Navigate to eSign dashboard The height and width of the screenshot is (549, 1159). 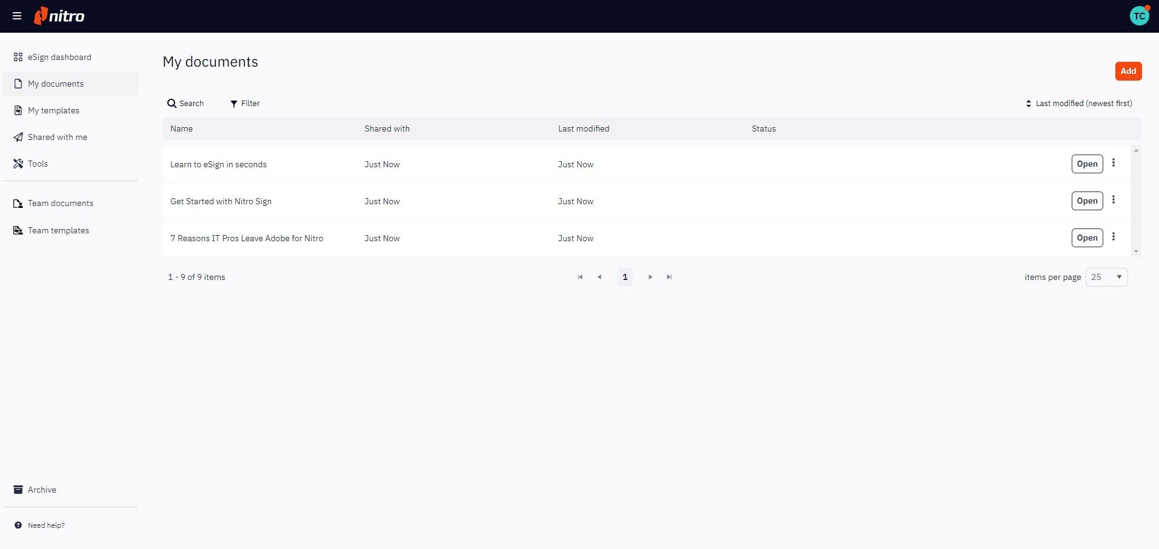(59, 57)
